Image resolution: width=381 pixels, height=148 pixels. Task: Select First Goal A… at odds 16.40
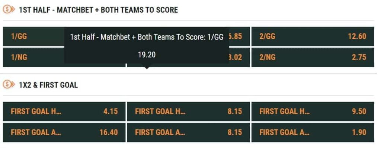(x=64, y=132)
